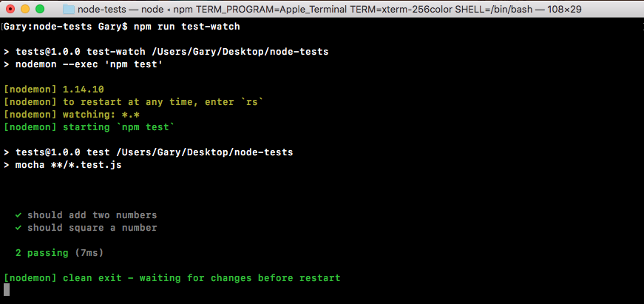Click the "to restart at any time" hint line

pos(133,102)
